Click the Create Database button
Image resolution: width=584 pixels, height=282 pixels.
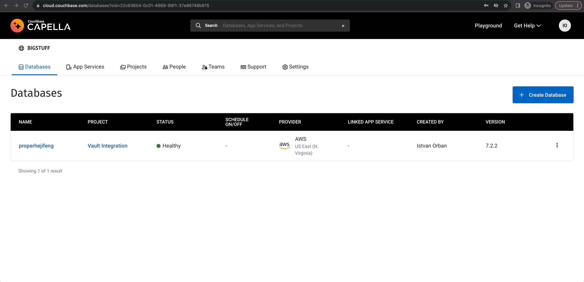pyautogui.click(x=543, y=95)
